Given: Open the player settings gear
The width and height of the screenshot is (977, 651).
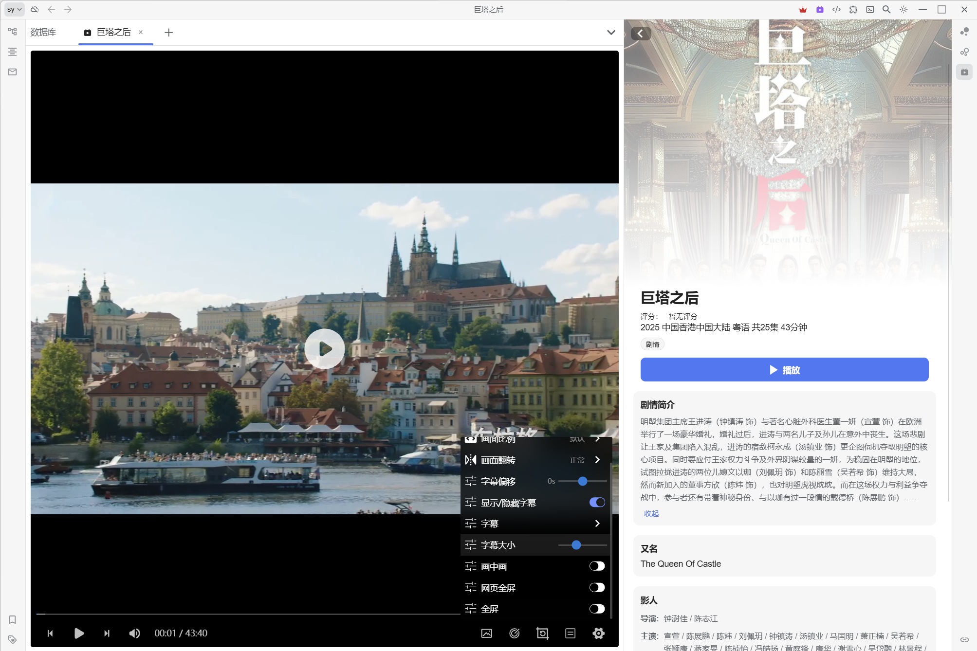Looking at the screenshot, I should [598, 633].
